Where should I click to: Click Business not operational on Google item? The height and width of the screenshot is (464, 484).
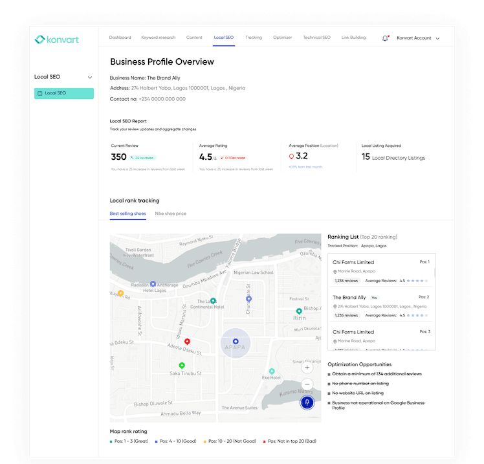379,405
